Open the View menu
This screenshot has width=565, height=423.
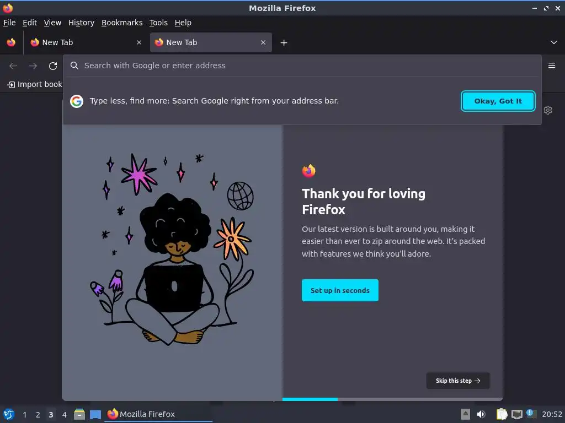pyautogui.click(x=52, y=23)
